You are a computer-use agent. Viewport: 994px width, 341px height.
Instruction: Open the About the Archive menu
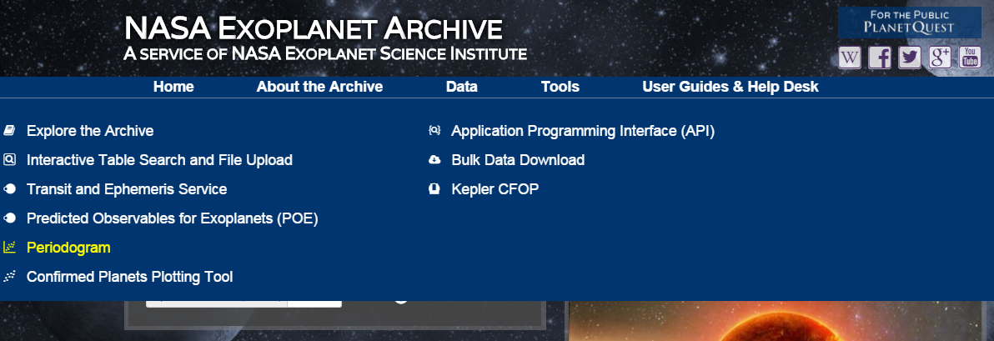319,87
